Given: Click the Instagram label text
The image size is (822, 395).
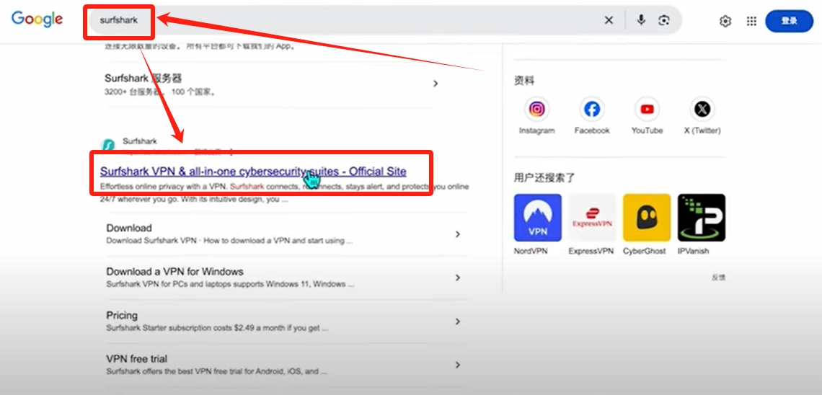Looking at the screenshot, I should click(536, 130).
